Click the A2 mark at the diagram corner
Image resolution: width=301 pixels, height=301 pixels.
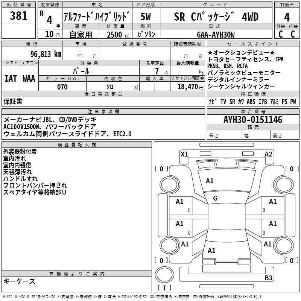[268, 154]
